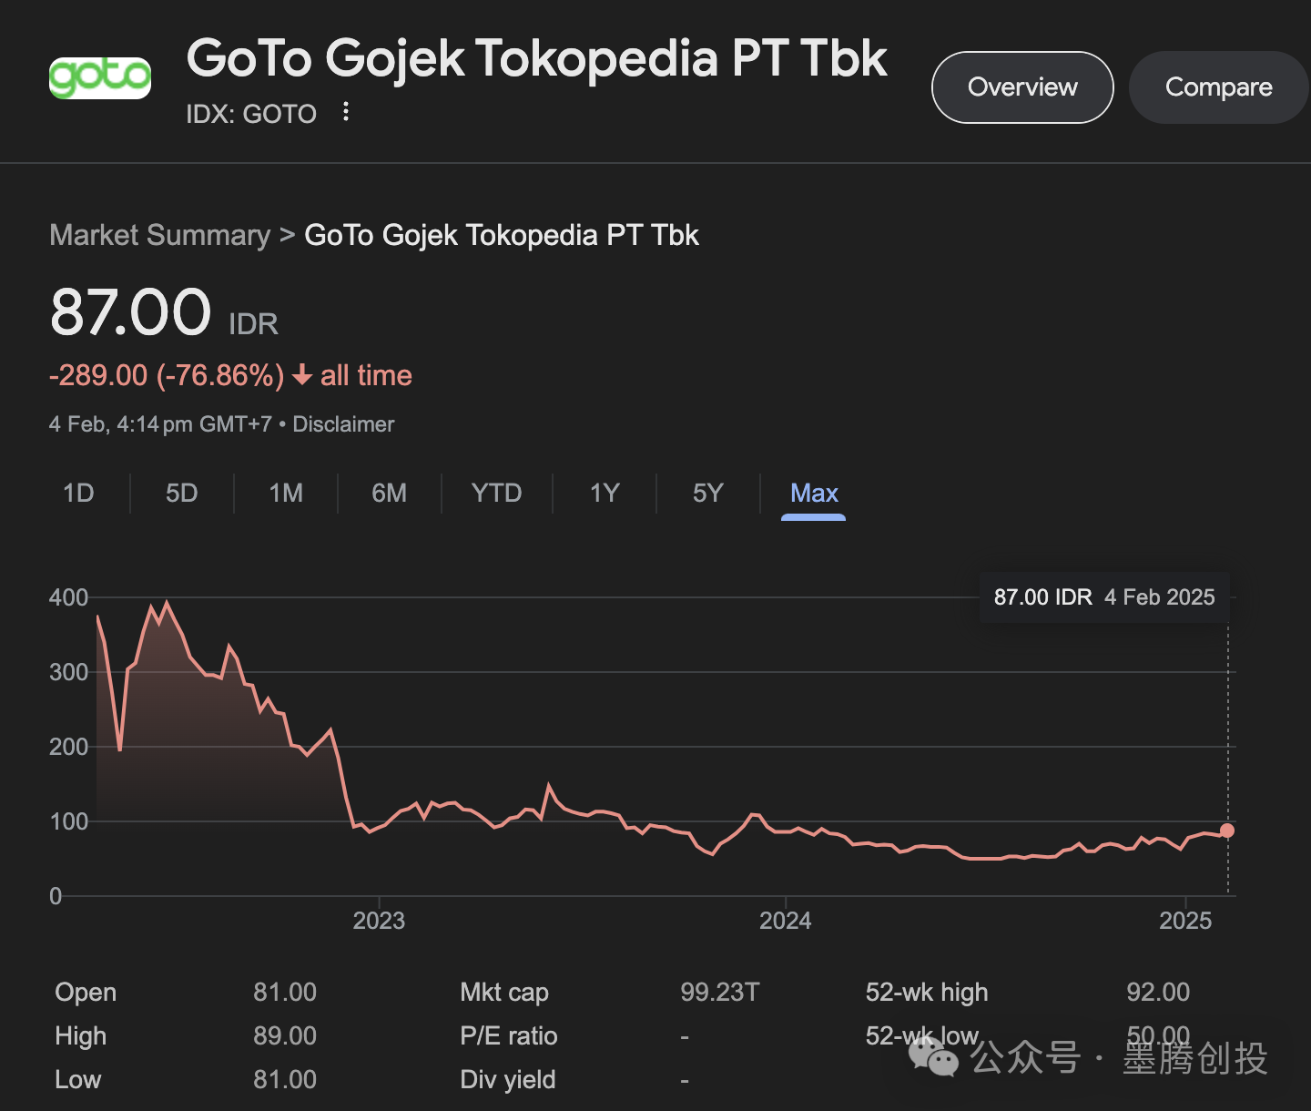Click the 2024 label on chart axis
The width and height of the screenshot is (1311, 1111).
(785, 921)
